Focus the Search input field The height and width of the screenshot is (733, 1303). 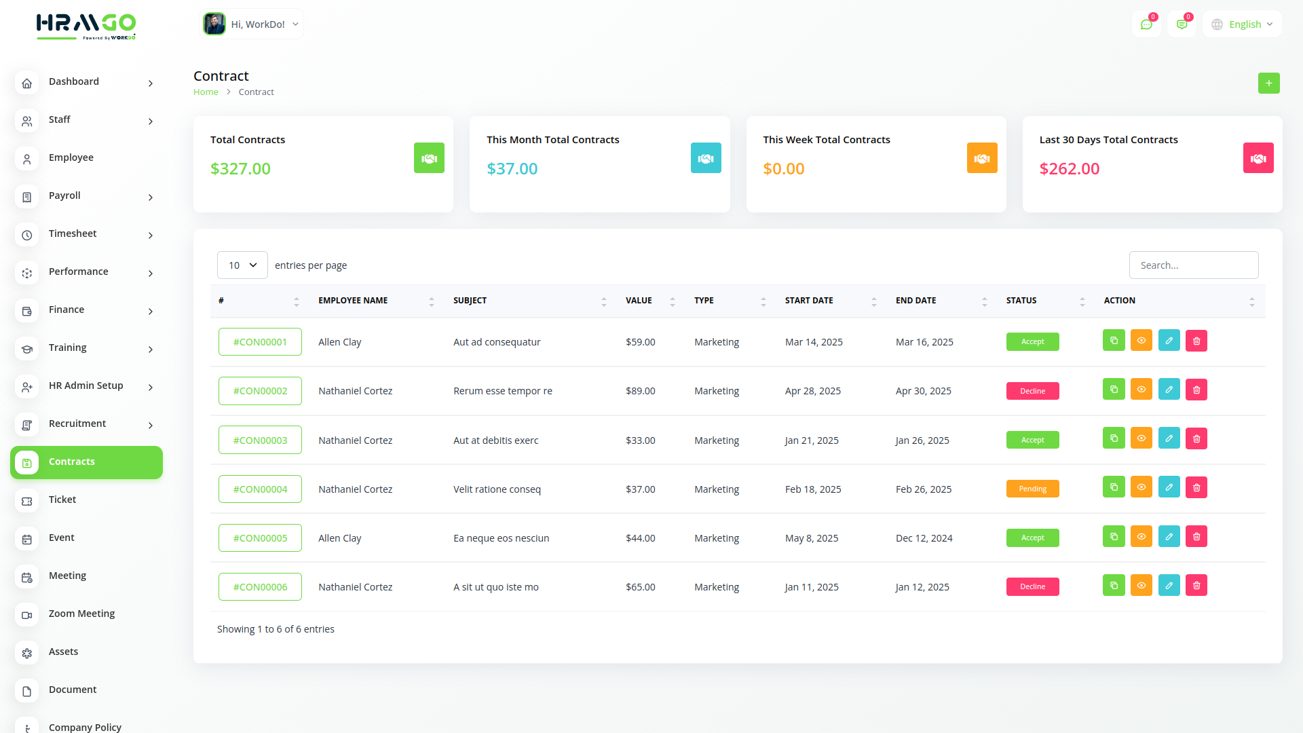point(1193,265)
